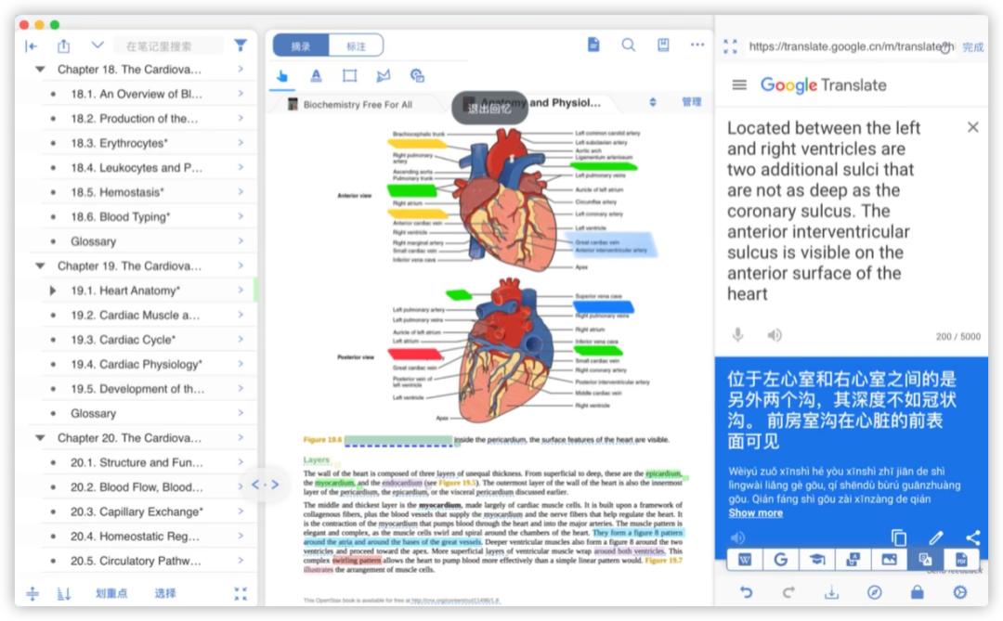Switch to the 摘录 (excerpt) mode
The width and height of the screenshot is (1003, 621).
click(301, 46)
